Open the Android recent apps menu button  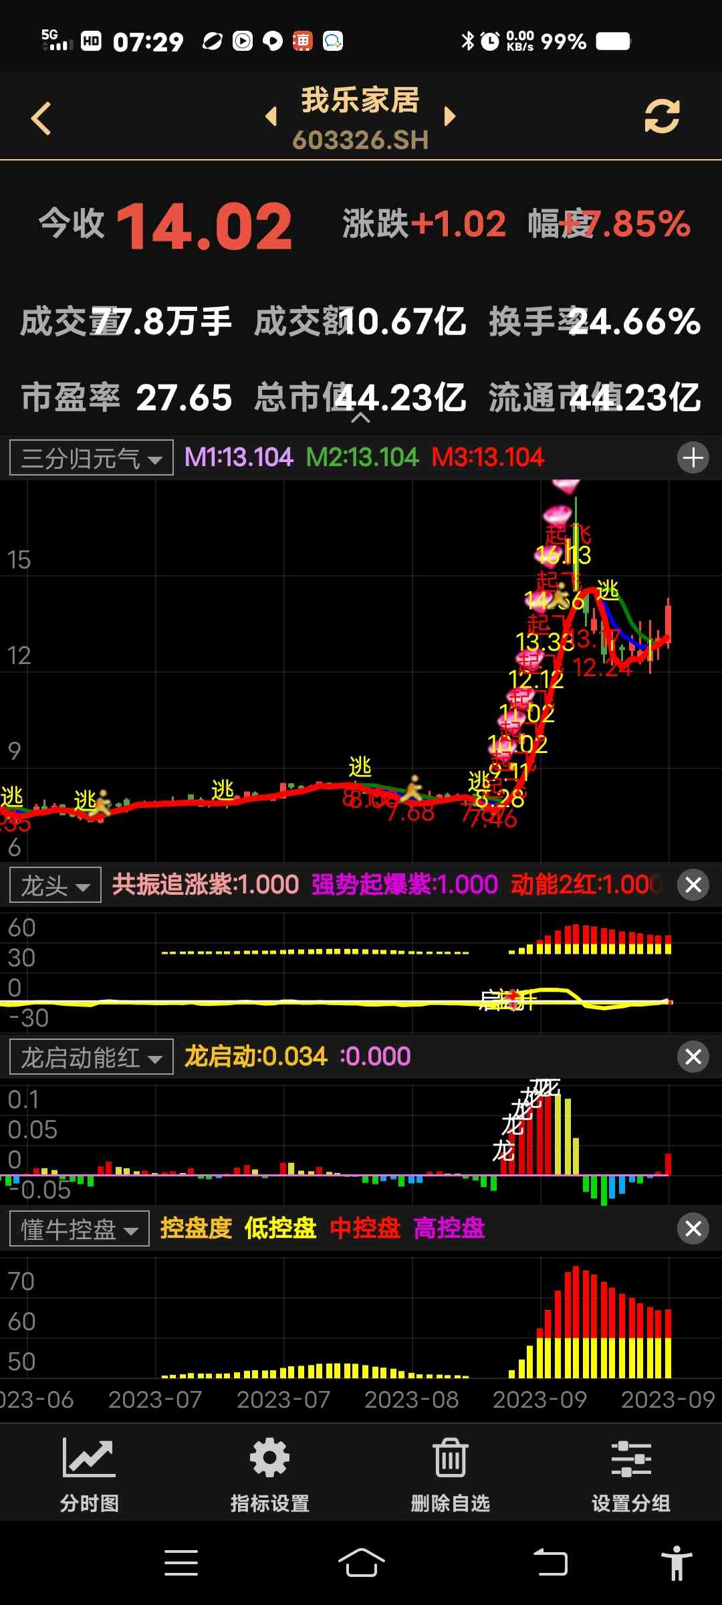click(x=181, y=1563)
